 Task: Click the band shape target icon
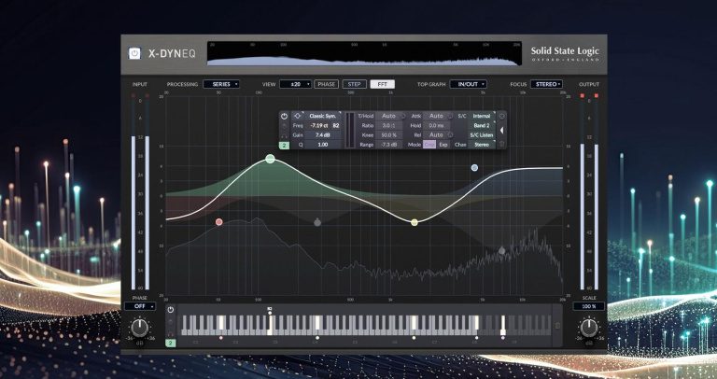(297, 116)
